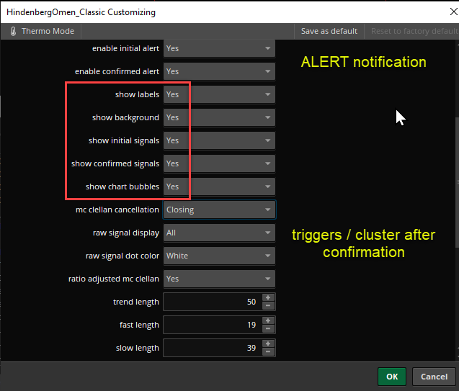Open ratio adjusted mc clellan dropdown
The height and width of the screenshot is (391, 459).
(x=219, y=279)
